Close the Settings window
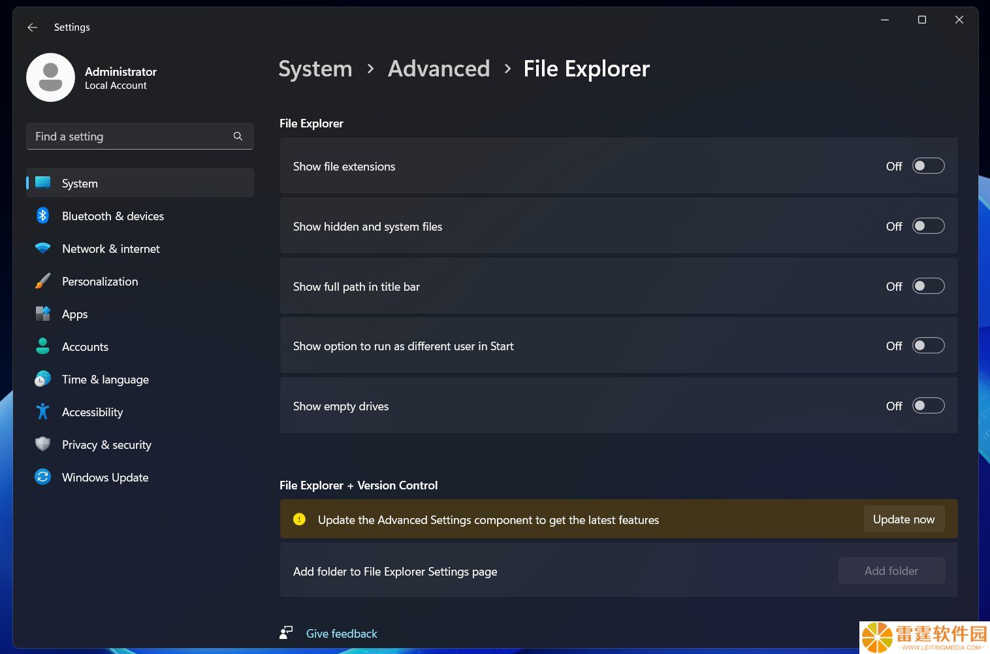 (x=959, y=20)
